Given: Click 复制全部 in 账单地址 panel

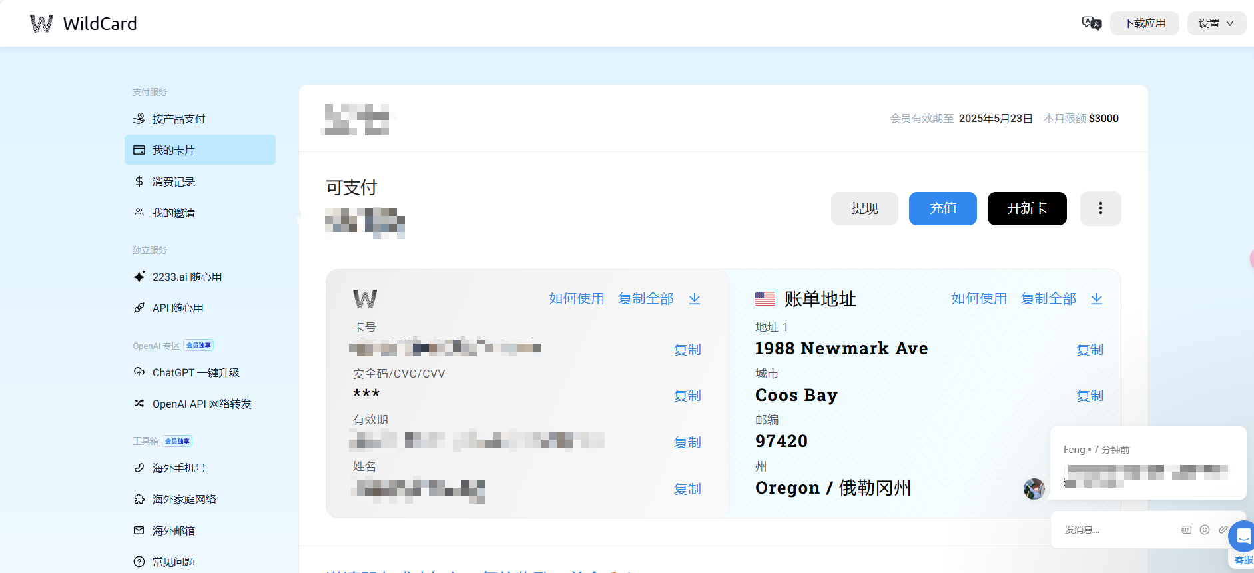Looking at the screenshot, I should click(x=1048, y=298).
